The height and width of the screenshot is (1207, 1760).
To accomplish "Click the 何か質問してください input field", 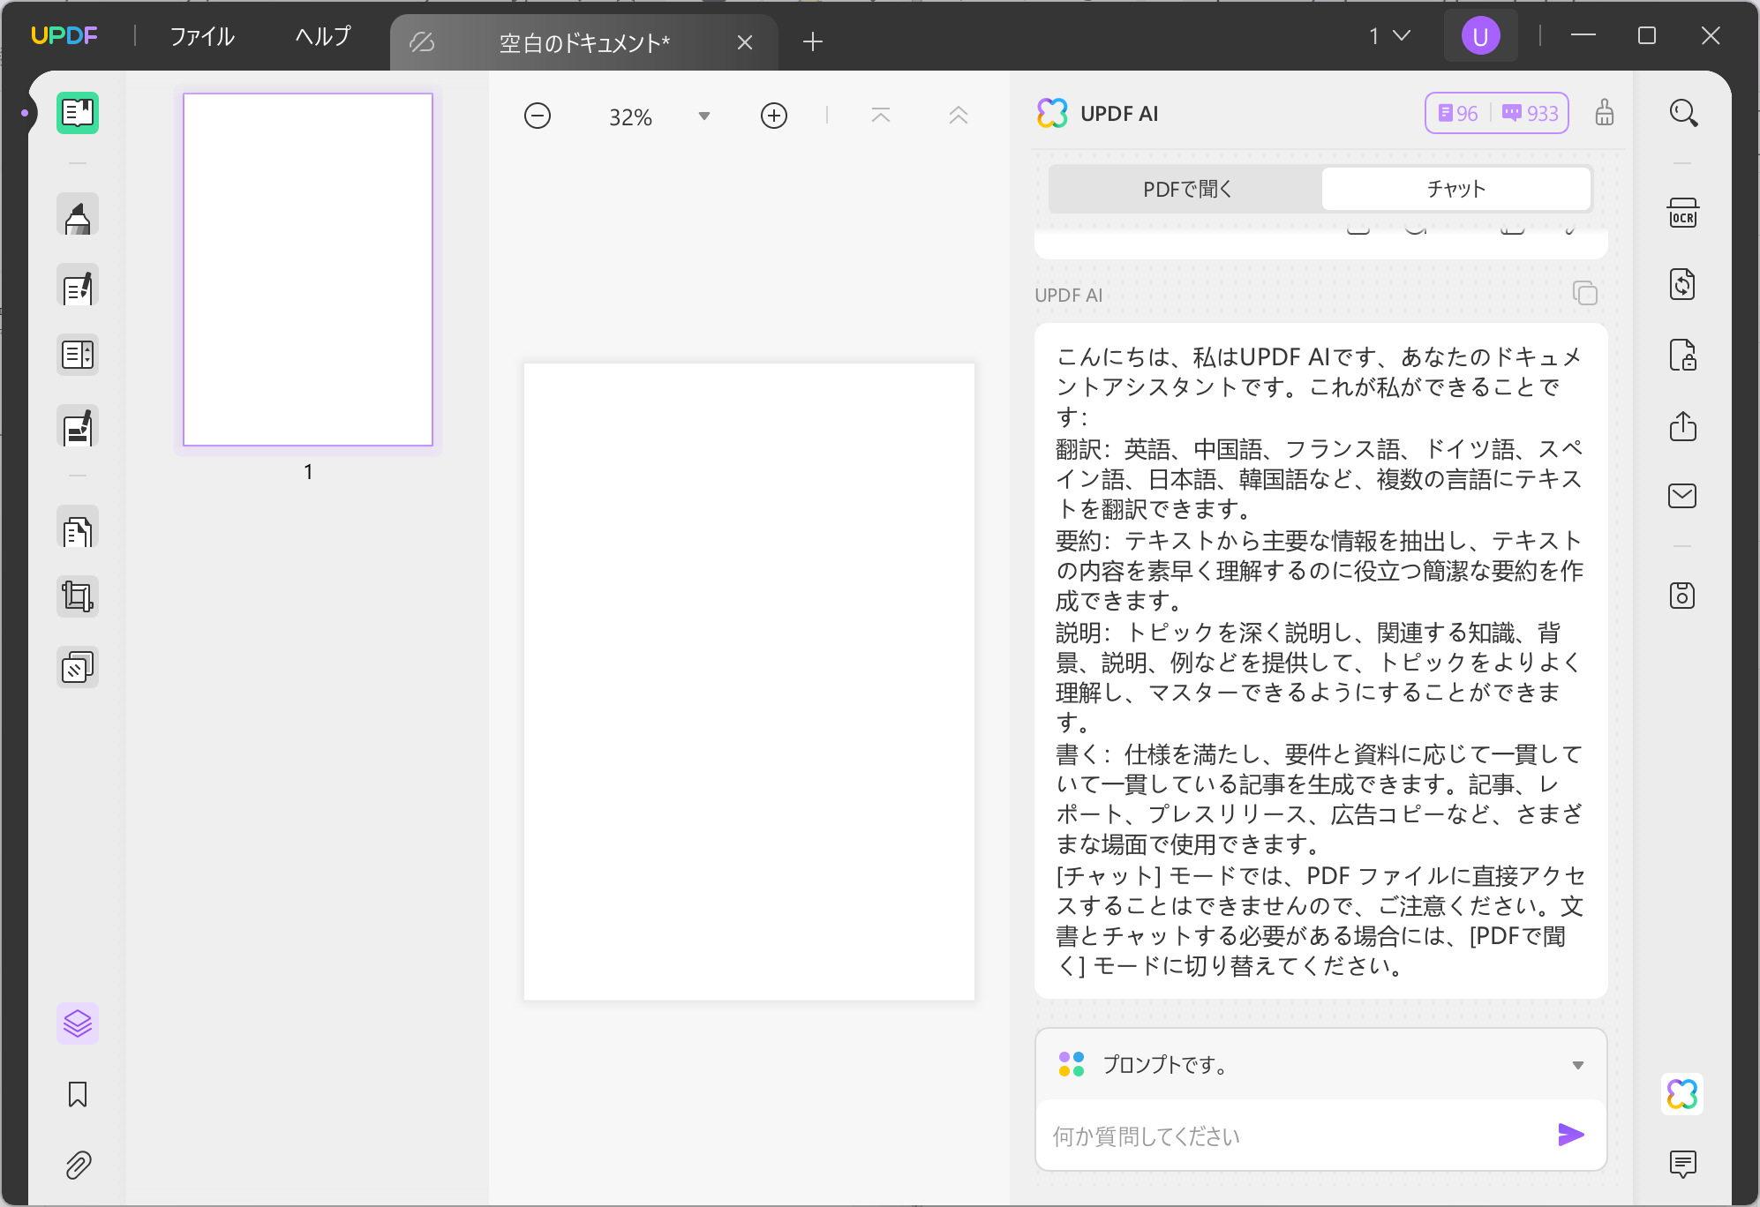I will [x=1297, y=1136].
